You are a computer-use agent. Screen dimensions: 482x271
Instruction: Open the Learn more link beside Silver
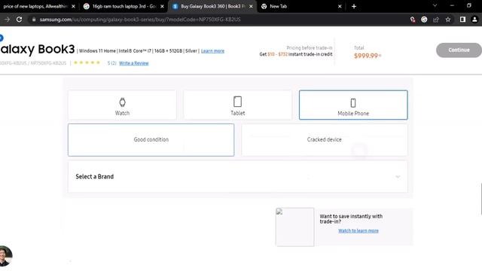(x=212, y=51)
